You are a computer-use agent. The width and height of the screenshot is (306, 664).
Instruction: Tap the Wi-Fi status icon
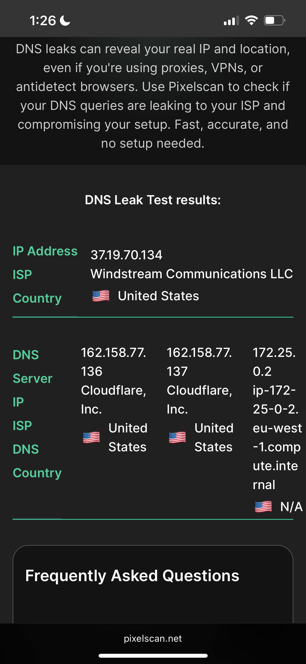[x=251, y=20]
